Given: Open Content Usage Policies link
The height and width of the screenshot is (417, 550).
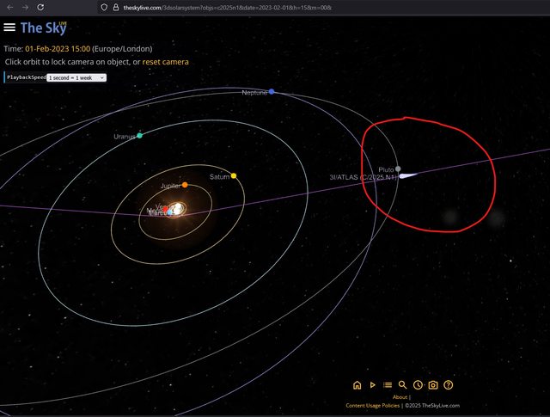Looking at the screenshot, I should [x=372, y=406].
